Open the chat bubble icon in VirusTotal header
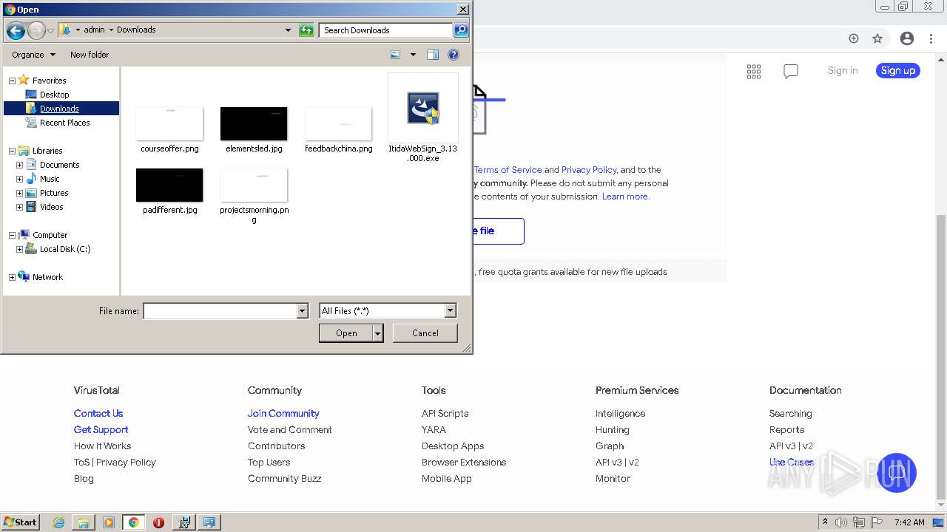This screenshot has width=947, height=532. (791, 71)
